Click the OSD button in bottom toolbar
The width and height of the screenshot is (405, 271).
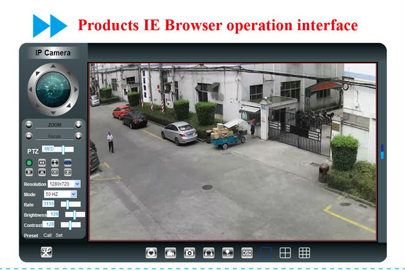coord(247,253)
